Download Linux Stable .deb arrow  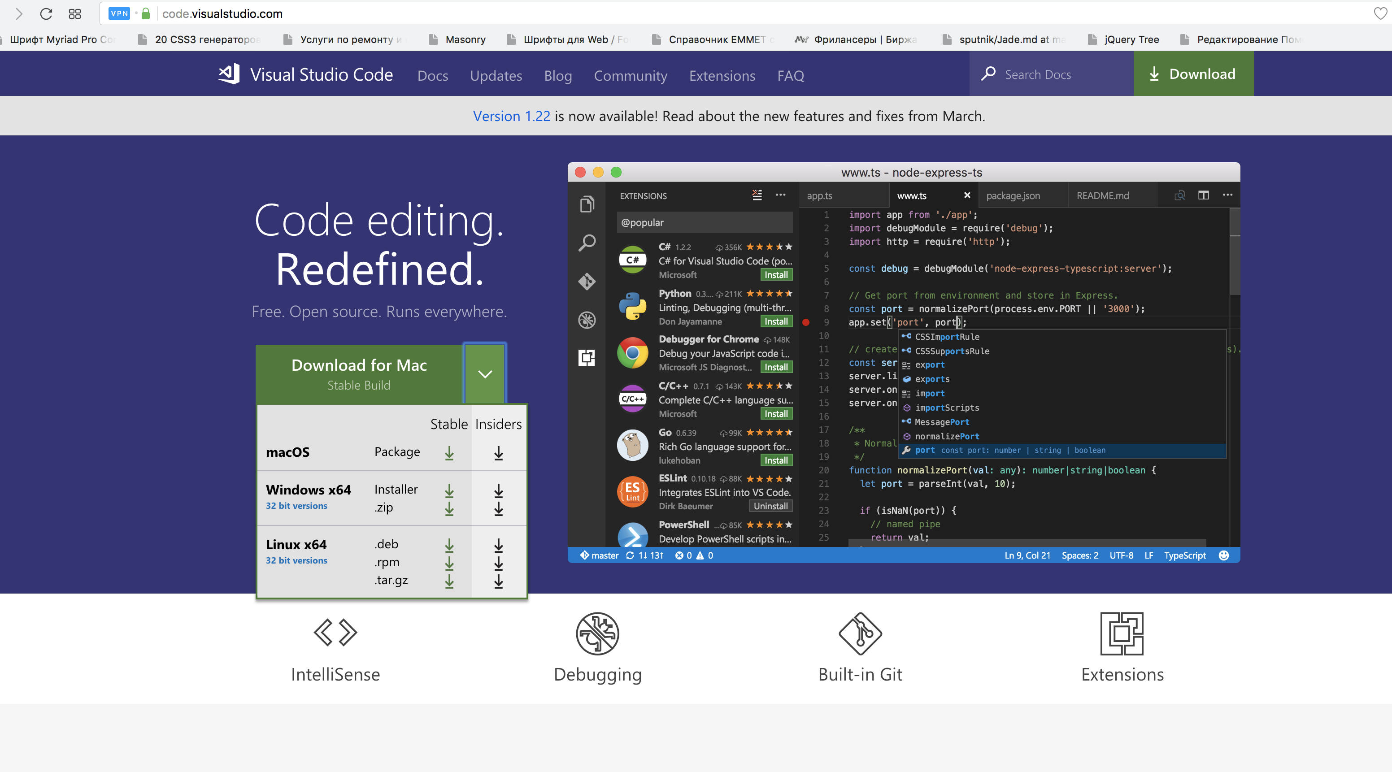coord(449,545)
